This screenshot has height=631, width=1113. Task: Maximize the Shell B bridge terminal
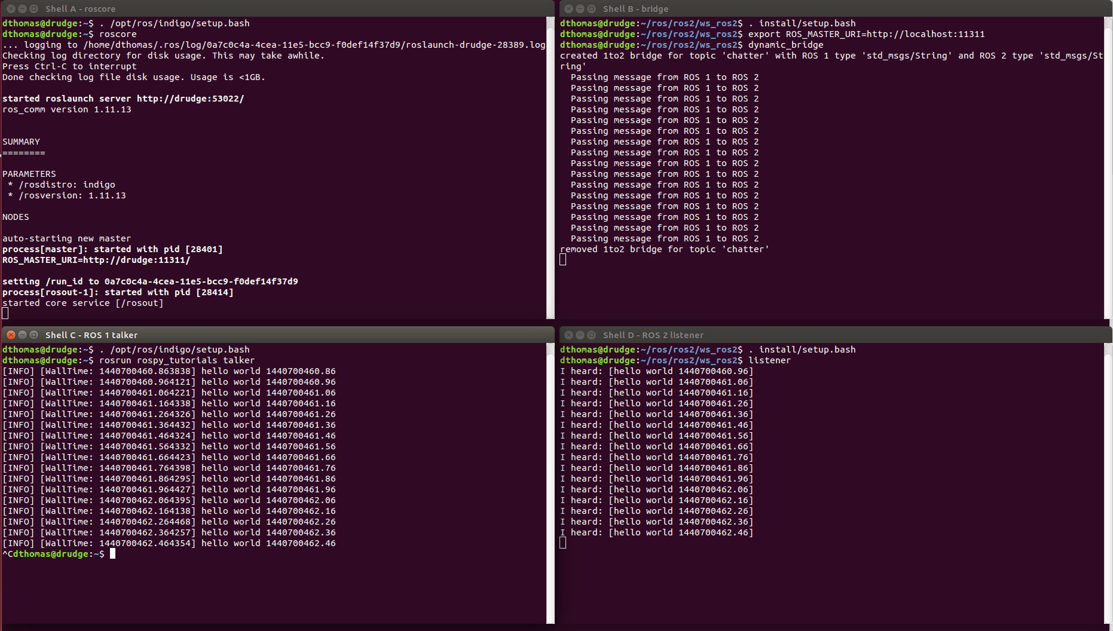coord(591,9)
